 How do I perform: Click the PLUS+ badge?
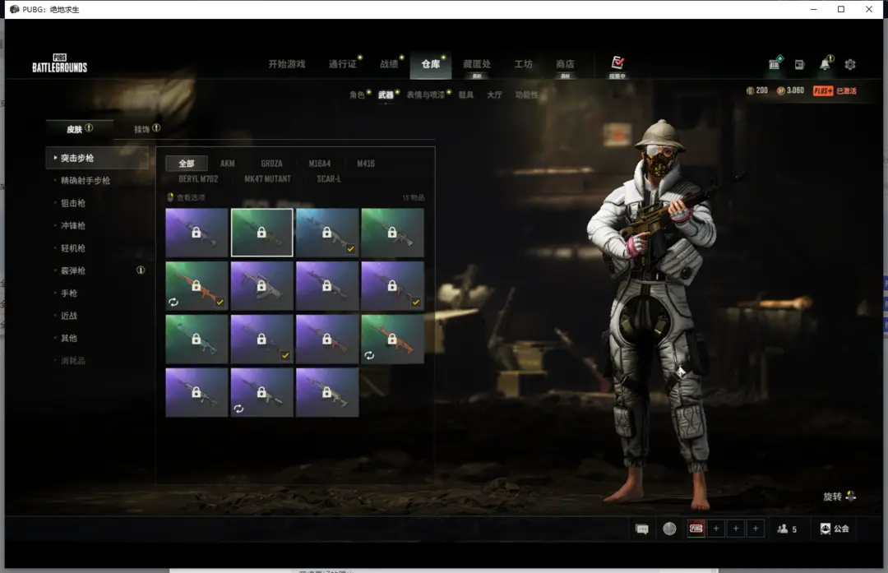823,90
